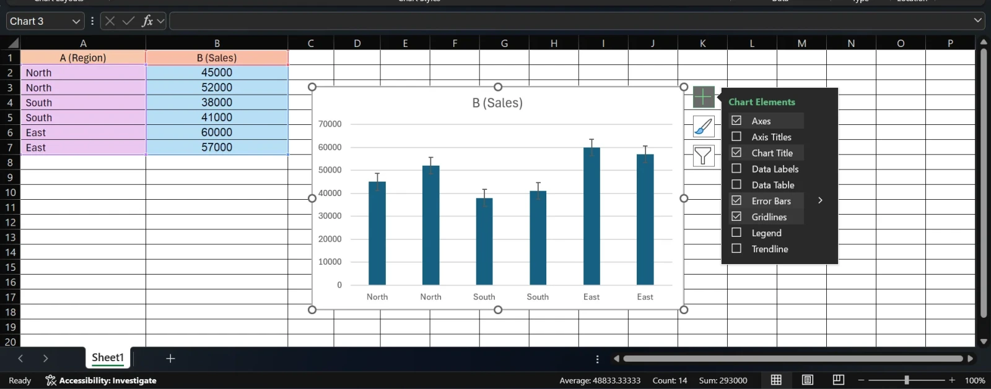The image size is (991, 389).
Task: Open the Chart Elements plus button
Action: point(704,97)
